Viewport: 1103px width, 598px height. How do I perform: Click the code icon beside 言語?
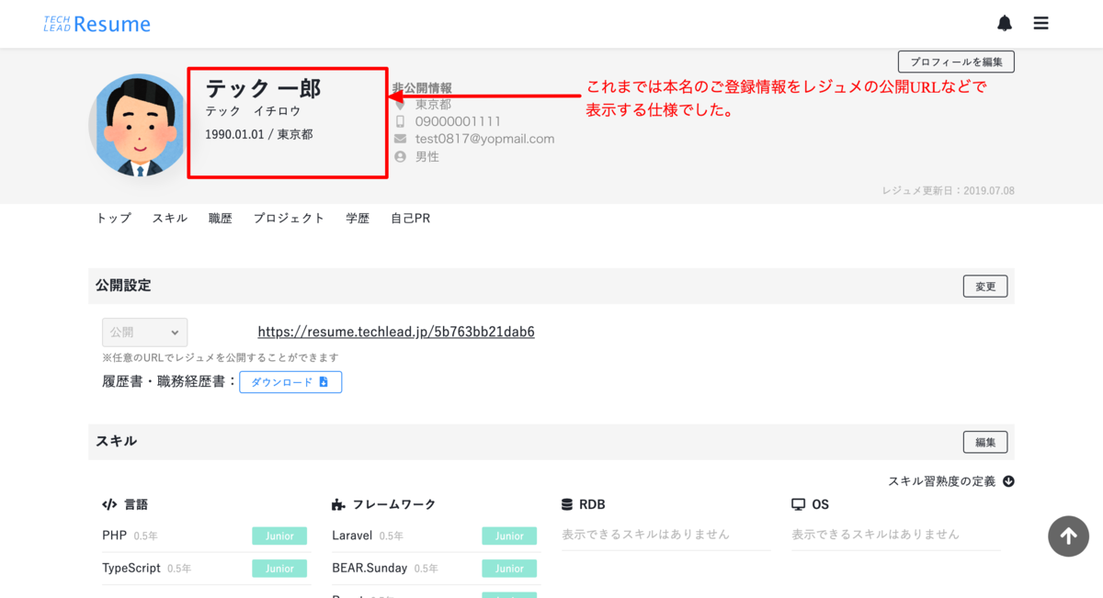point(109,504)
